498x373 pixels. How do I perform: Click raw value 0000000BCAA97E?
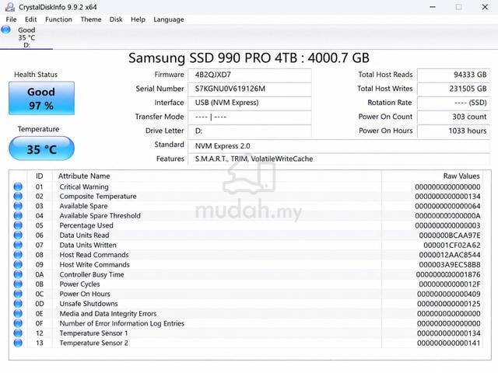[x=450, y=235]
